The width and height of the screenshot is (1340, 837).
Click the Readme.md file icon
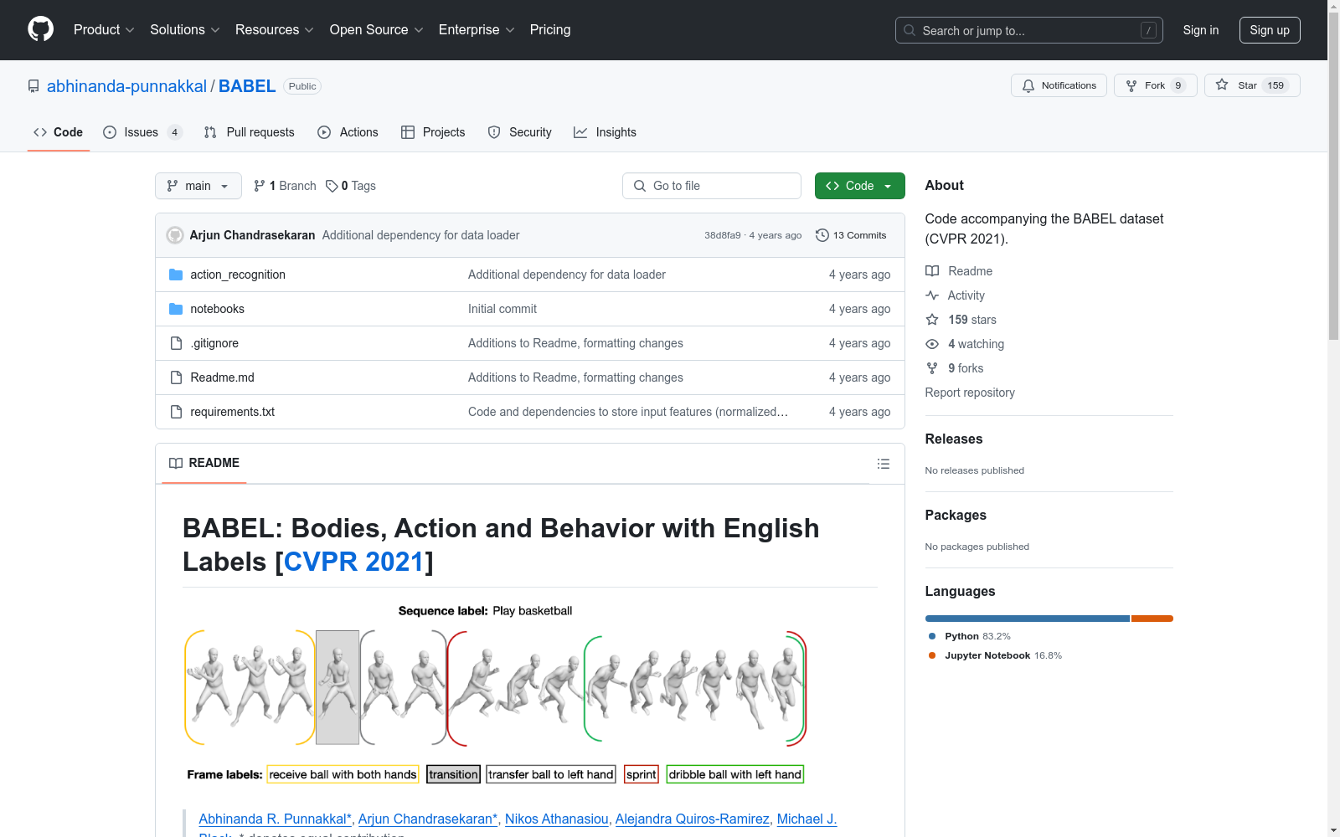pyautogui.click(x=176, y=377)
